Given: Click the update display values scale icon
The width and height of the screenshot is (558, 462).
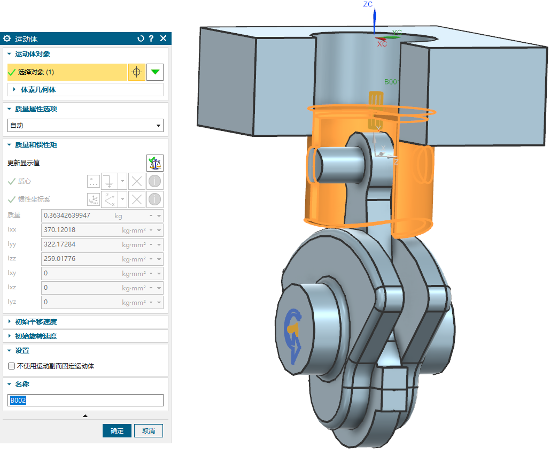Looking at the screenshot, I should 154,163.
